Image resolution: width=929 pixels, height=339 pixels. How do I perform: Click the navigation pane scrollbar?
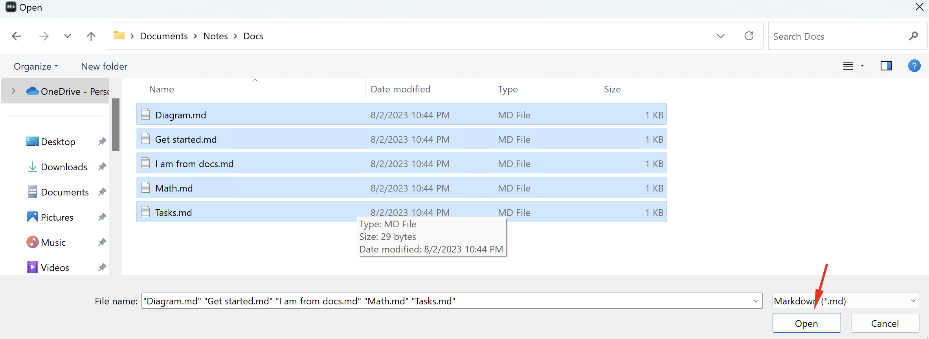(116, 125)
